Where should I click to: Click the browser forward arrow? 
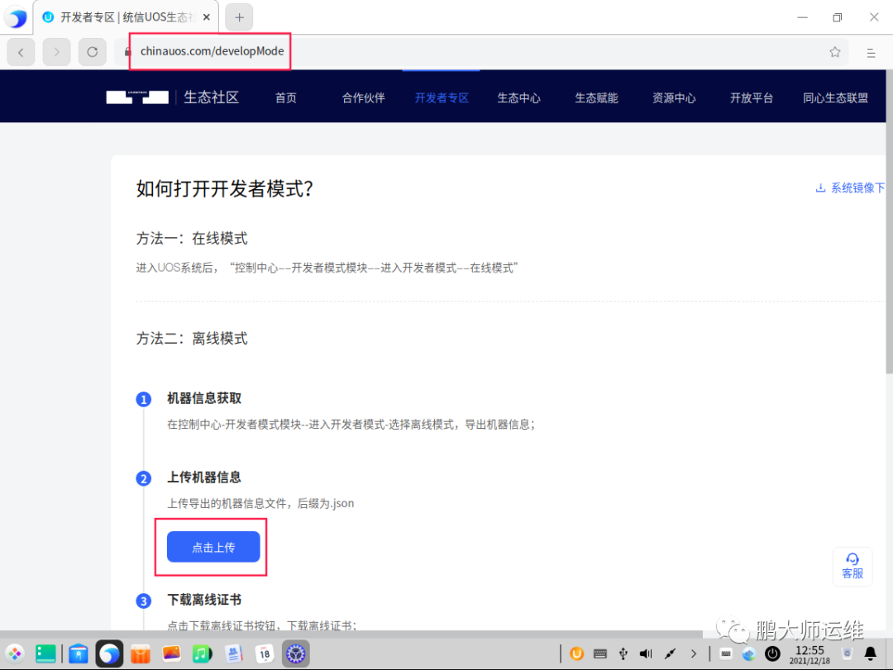coord(56,52)
